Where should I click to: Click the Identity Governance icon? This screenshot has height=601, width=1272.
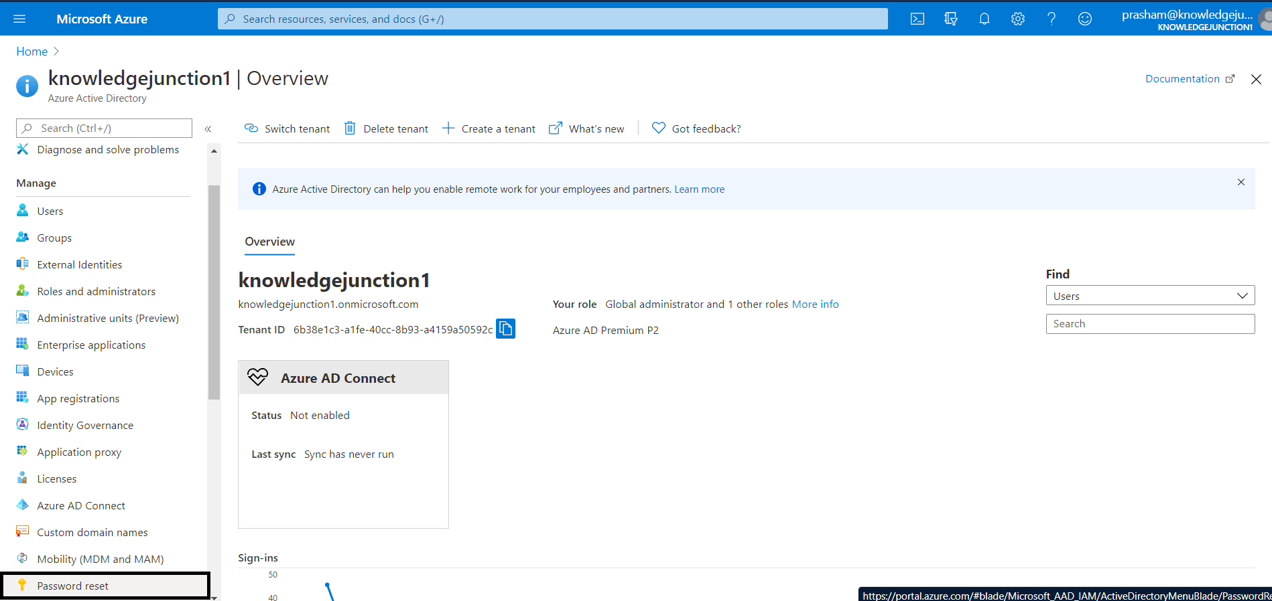[23, 424]
